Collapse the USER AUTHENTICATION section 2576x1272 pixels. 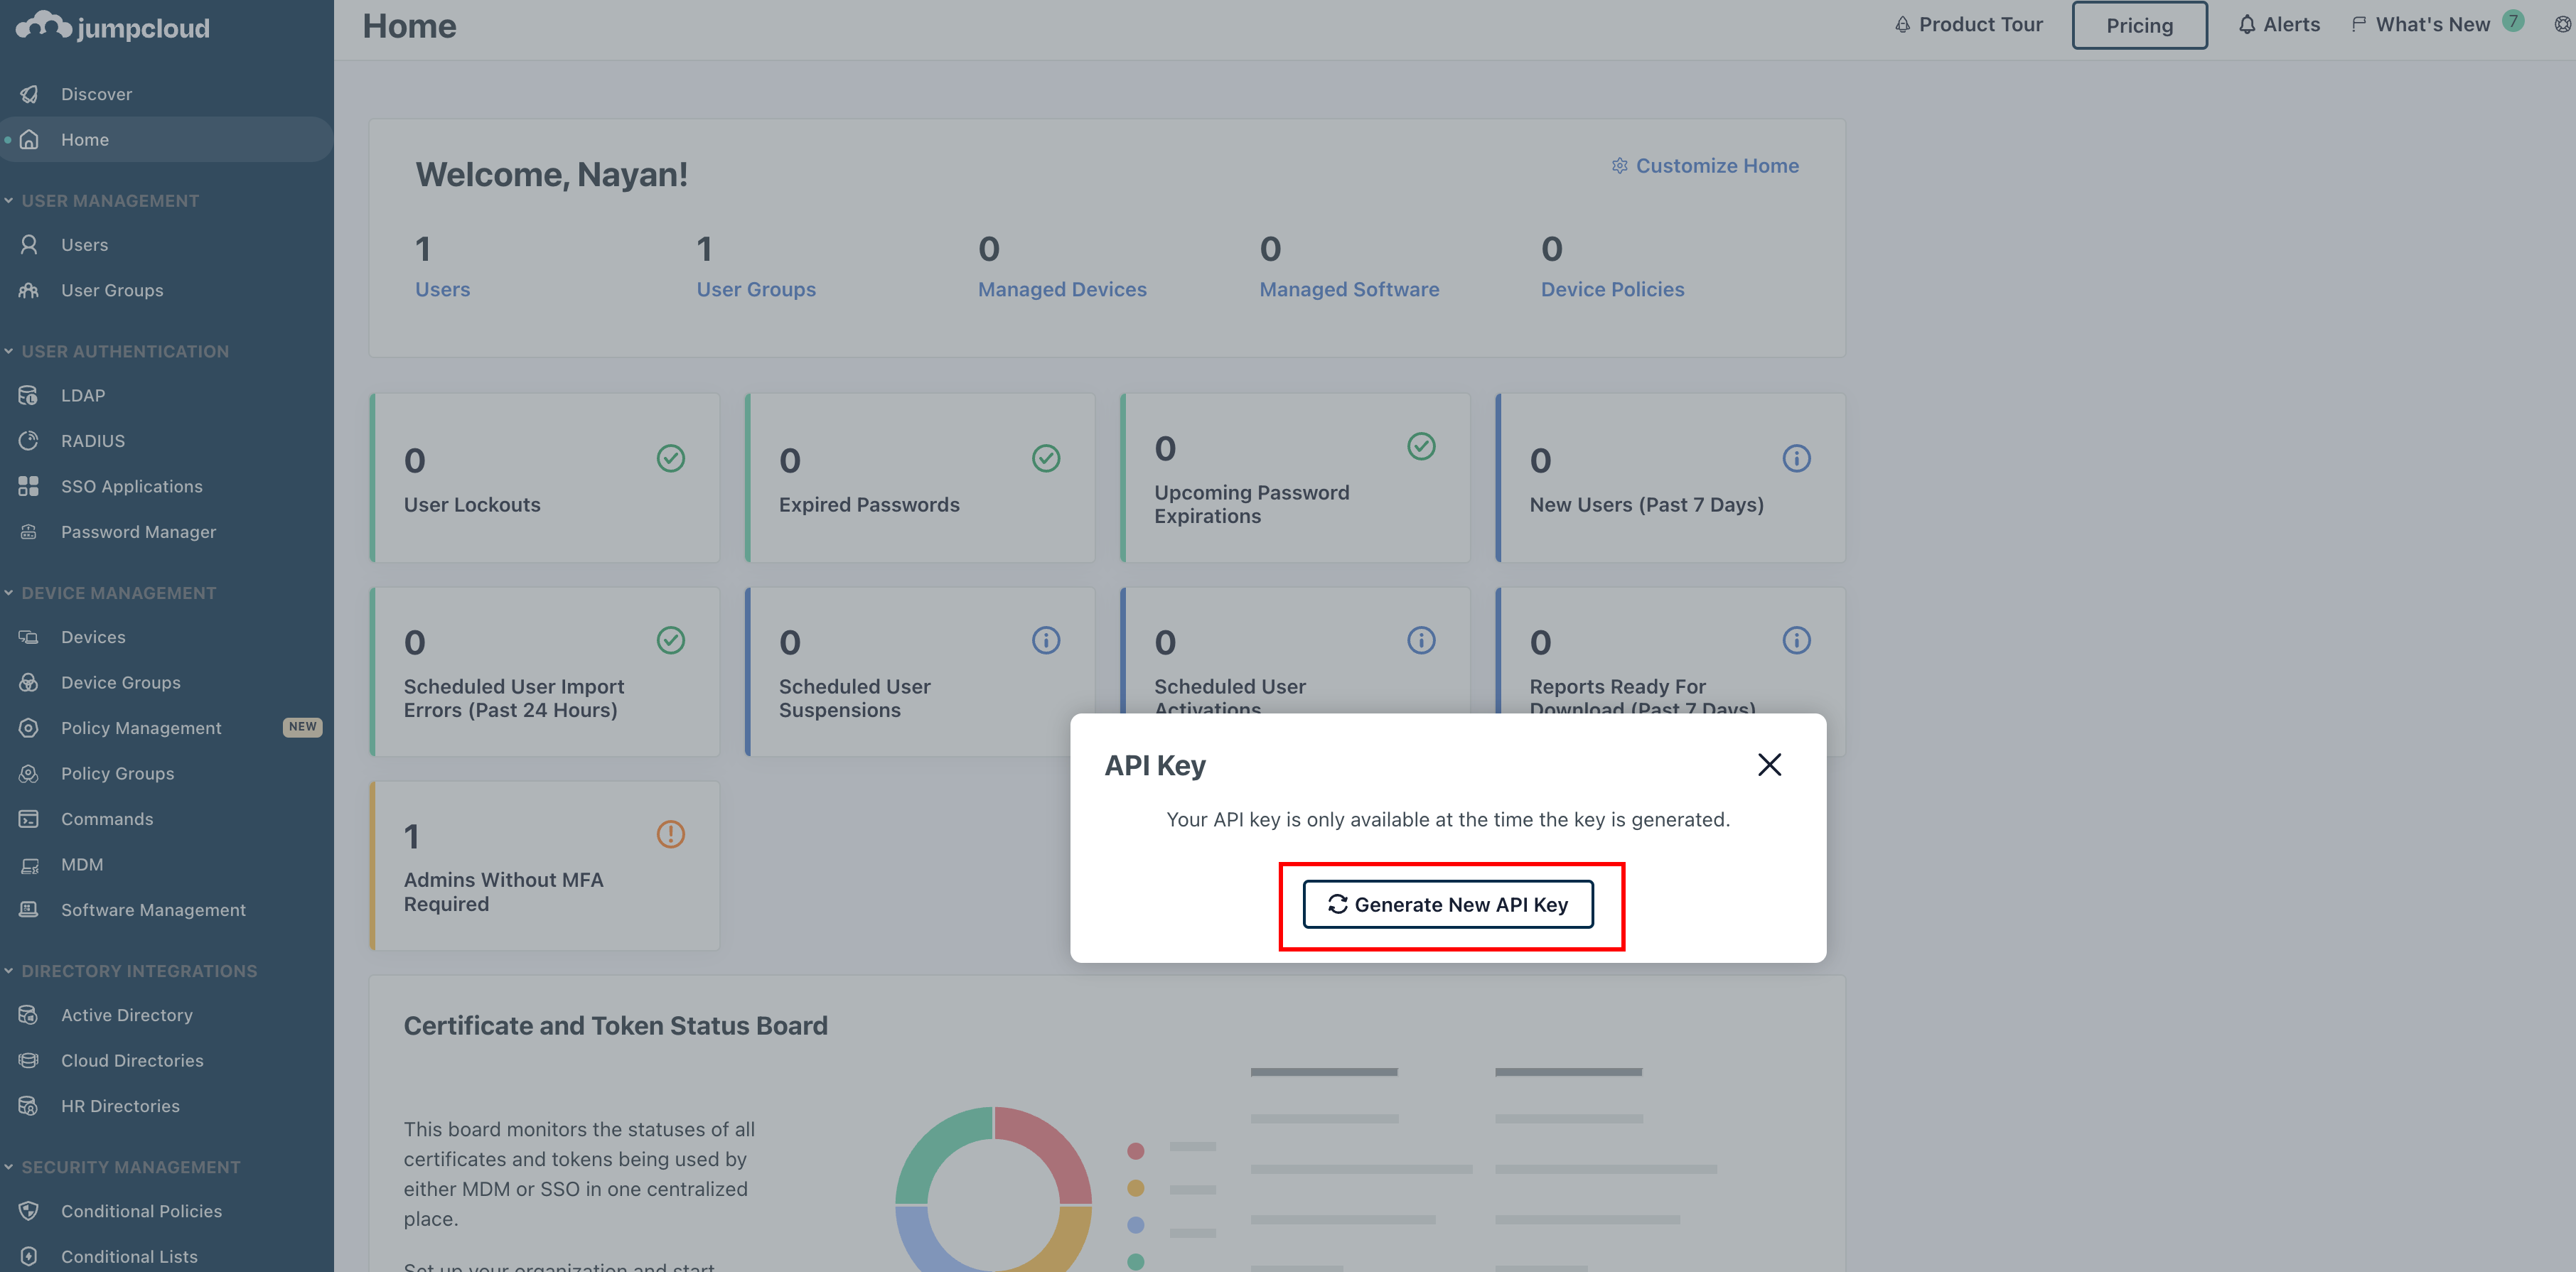tap(9, 351)
